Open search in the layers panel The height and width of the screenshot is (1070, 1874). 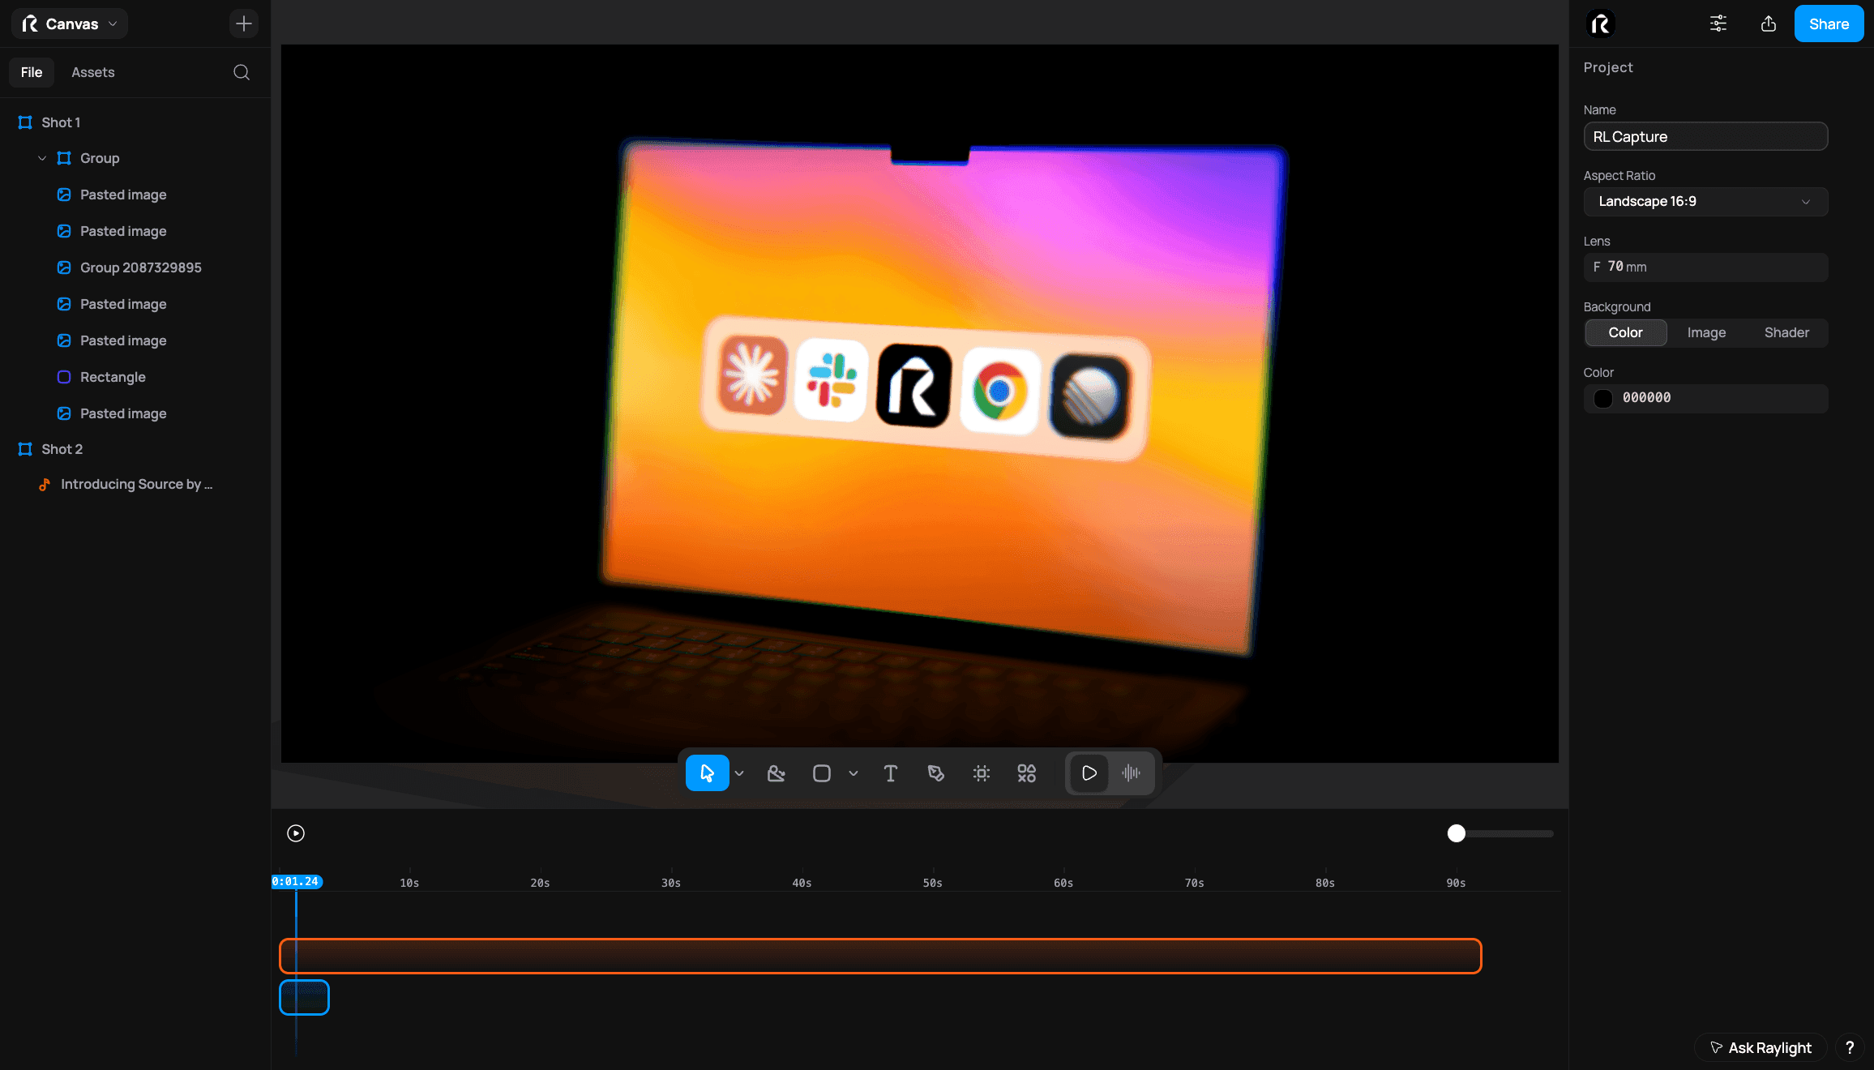pyautogui.click(x=242, y=72)
